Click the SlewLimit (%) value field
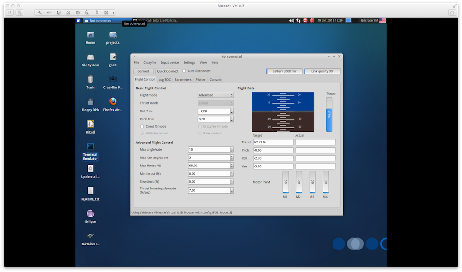Screen dimensions: 462x272 tap(209, 182)
